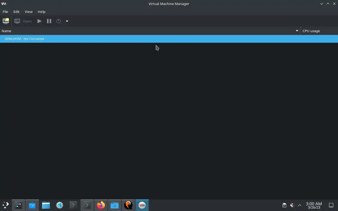
Task: Pause the virtual machine using the pause icon
Action: tap(49, 21)
